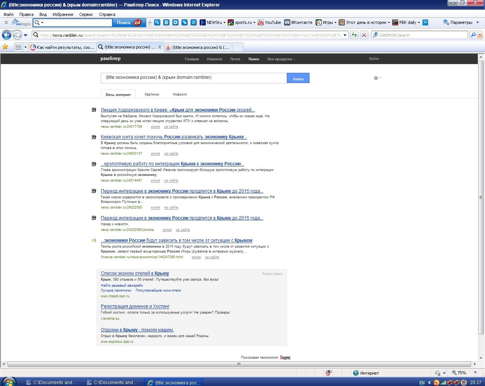The width and height of the screenshot is (485, 386).
Task: Click the calculator-like icon on the Ask toolbar
Action: (x=166, y=22)
